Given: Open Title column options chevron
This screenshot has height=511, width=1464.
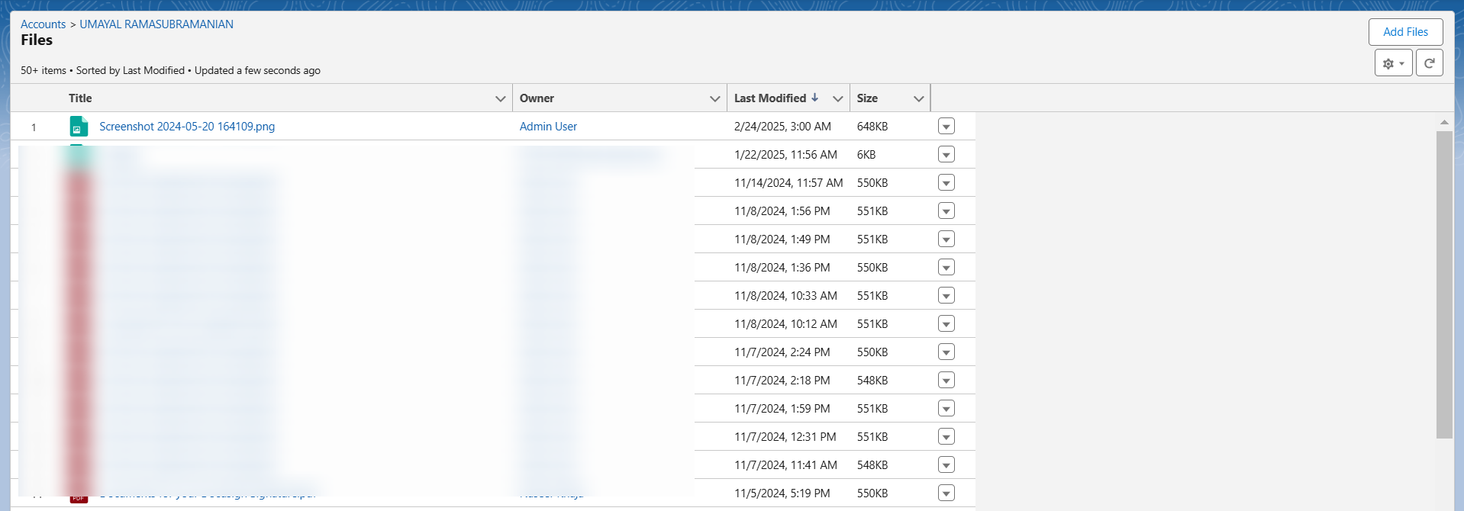Looking at the screenshot, I should (501, 98).
